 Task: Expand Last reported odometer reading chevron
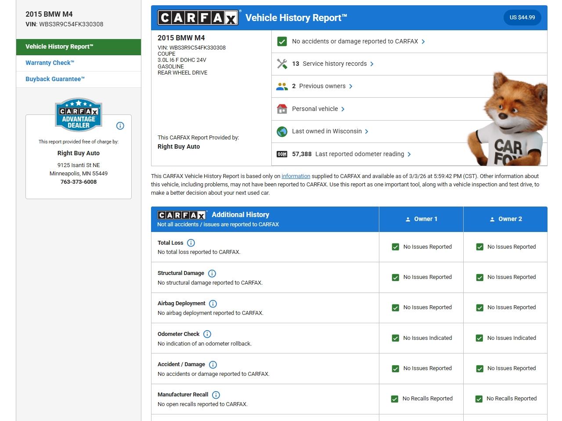click(409, 154)
